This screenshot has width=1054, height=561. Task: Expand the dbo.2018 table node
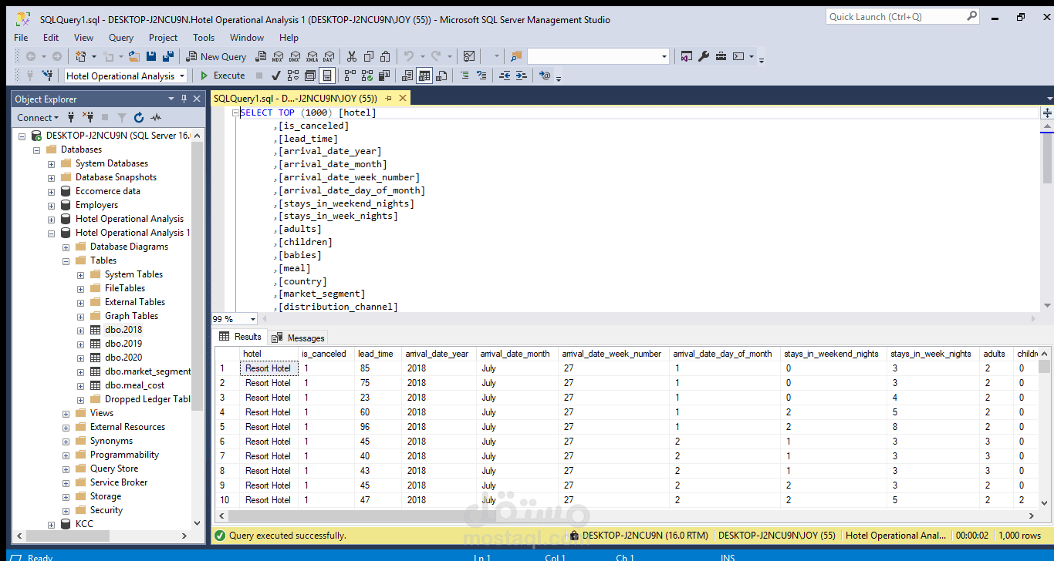click(x=81, y=330)
